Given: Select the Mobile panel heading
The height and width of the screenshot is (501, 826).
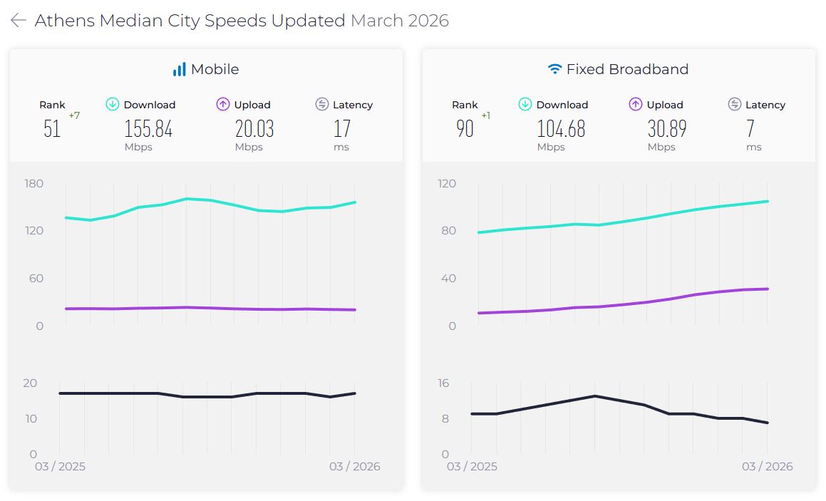Looking at the screenshot, I should 215,69.
